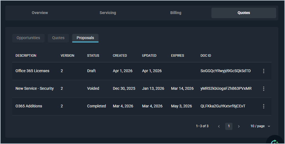Switch to the Quotes sub-tab

58,38
